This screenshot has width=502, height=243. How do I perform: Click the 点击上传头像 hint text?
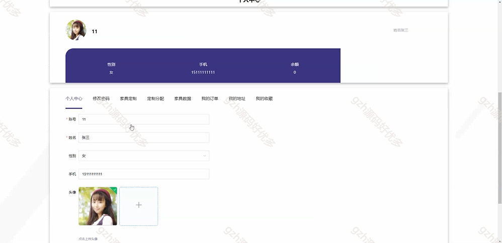88,239
